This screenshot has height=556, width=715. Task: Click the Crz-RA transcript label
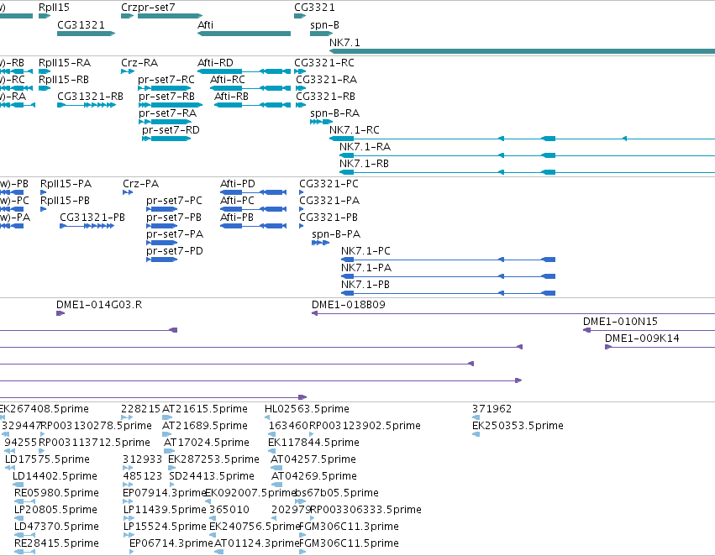pos(139,62)
